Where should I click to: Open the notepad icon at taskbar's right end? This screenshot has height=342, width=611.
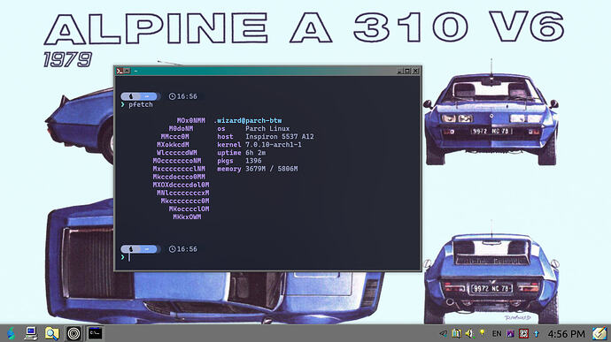click(x=599, y=333)
